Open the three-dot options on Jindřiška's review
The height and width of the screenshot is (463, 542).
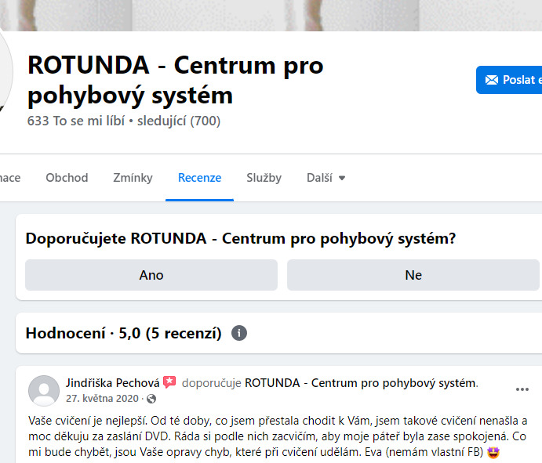coord(522,389)
